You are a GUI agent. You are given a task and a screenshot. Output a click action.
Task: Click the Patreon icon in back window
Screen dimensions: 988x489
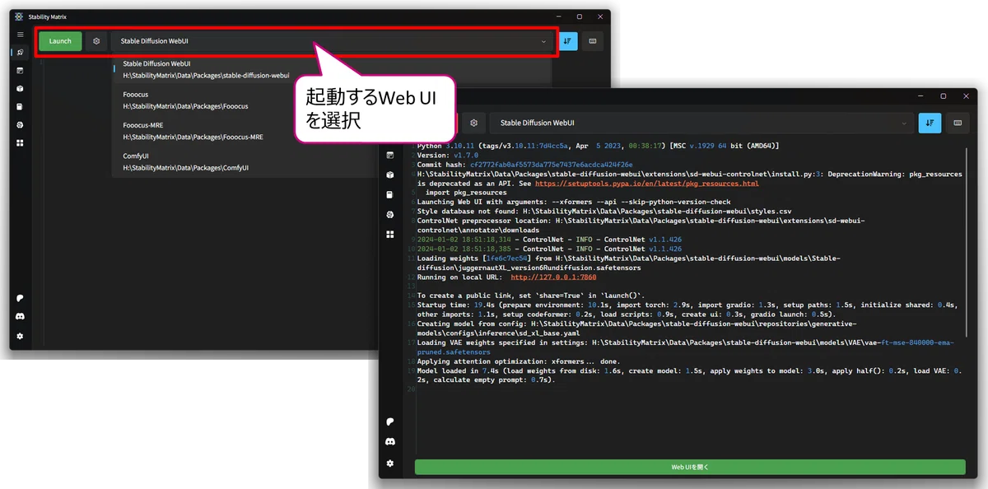20,298
